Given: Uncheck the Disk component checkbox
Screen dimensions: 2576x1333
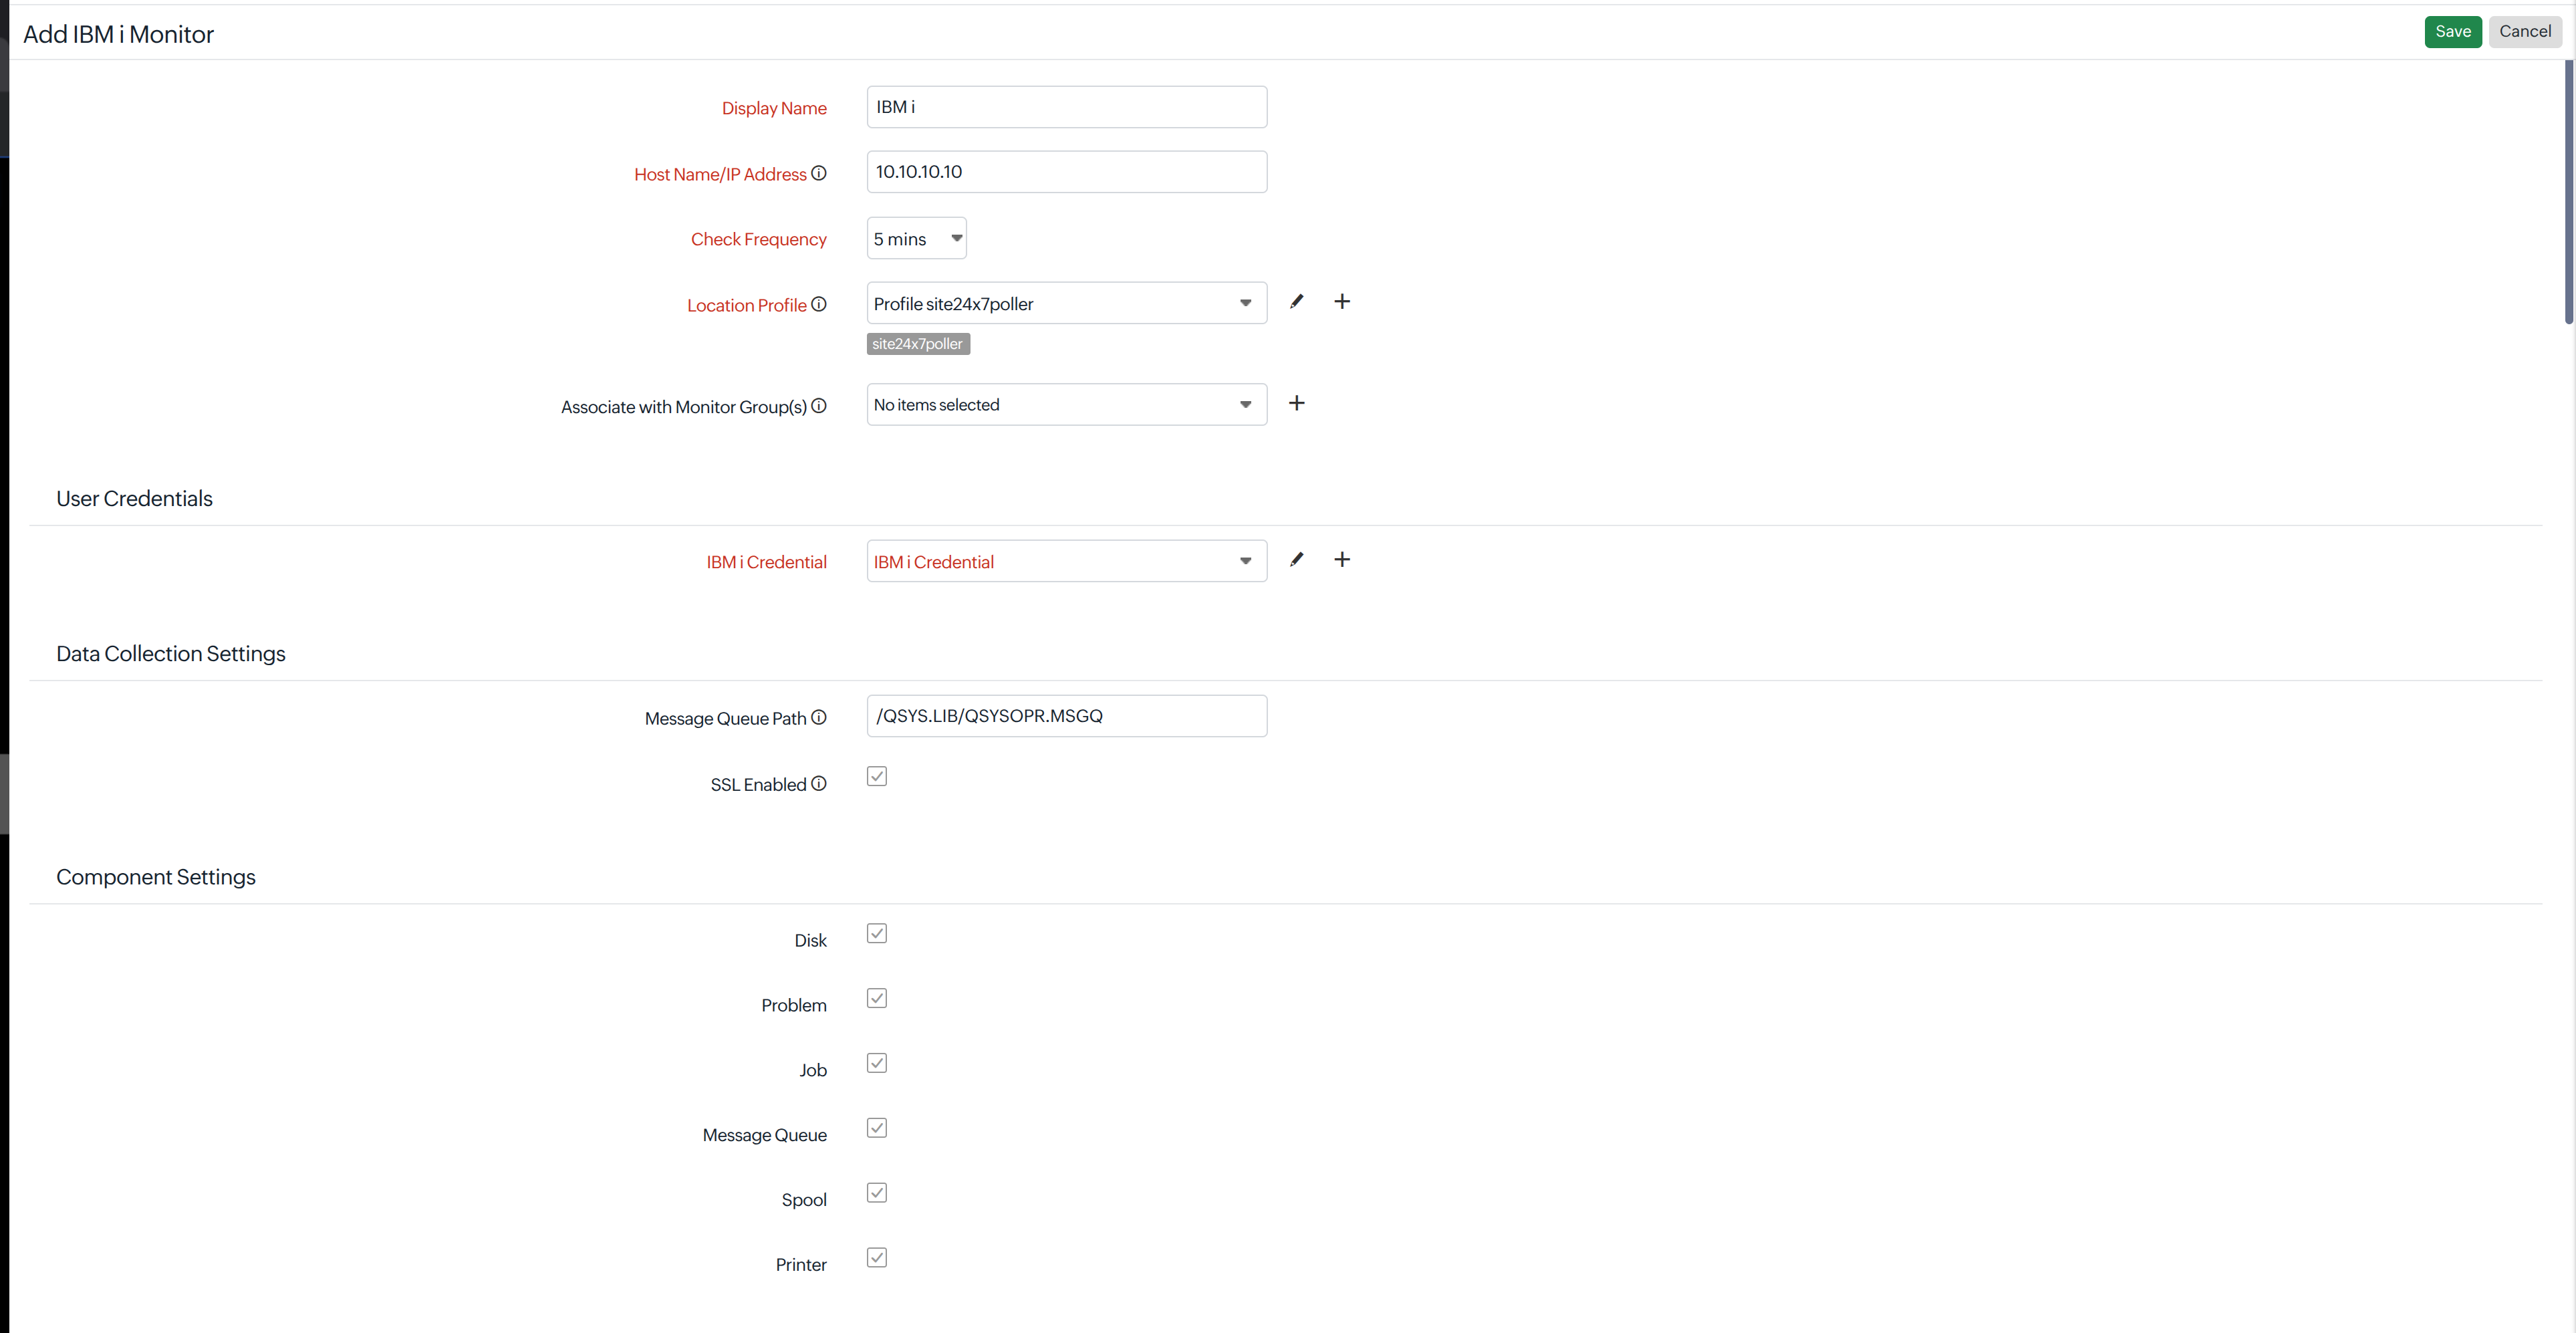Looking at the screenshot, I should [877, 933].
